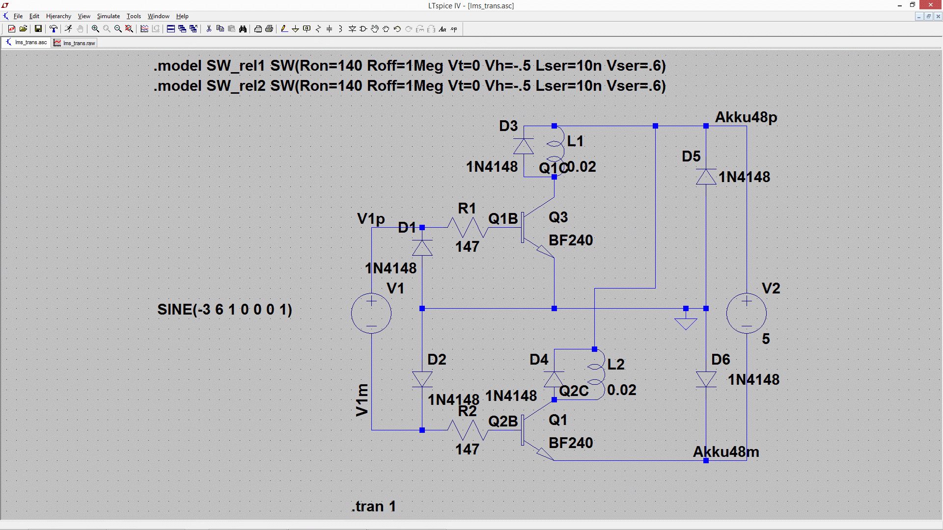The width and height of the screenshot is (943, 530).
Task: Select the Inductor component tool
Action: tap(340, 29)
